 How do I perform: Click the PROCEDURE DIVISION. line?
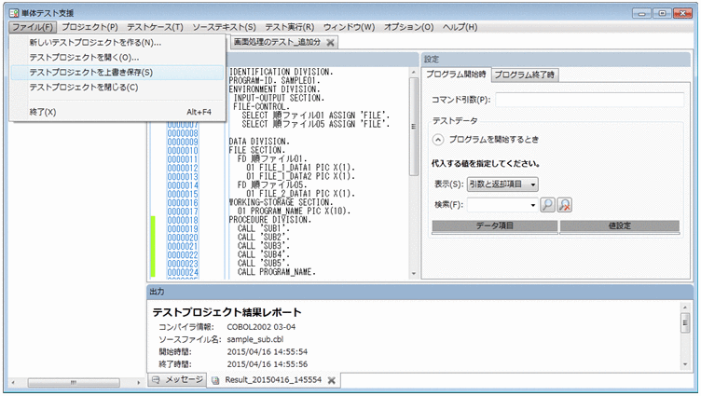pos(270,220)
